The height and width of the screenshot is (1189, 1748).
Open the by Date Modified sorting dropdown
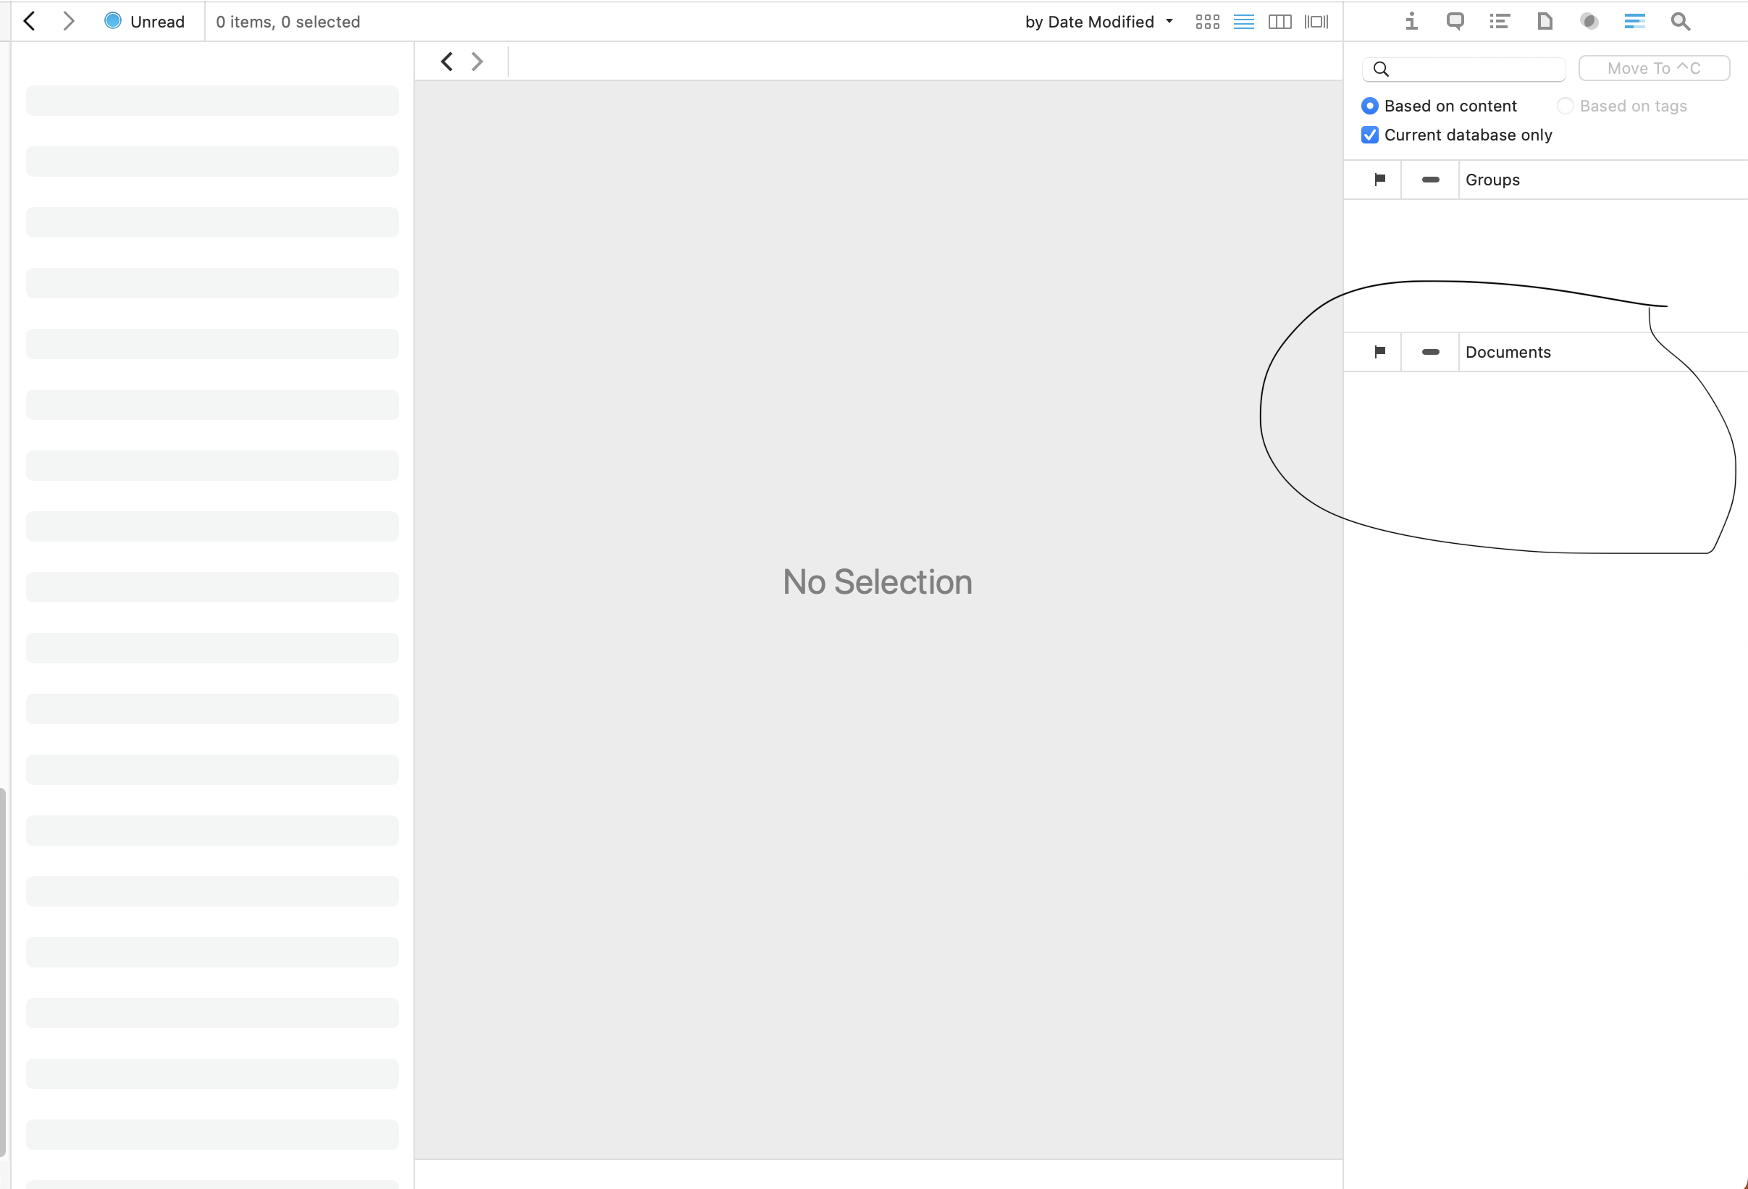(1098, 21)
